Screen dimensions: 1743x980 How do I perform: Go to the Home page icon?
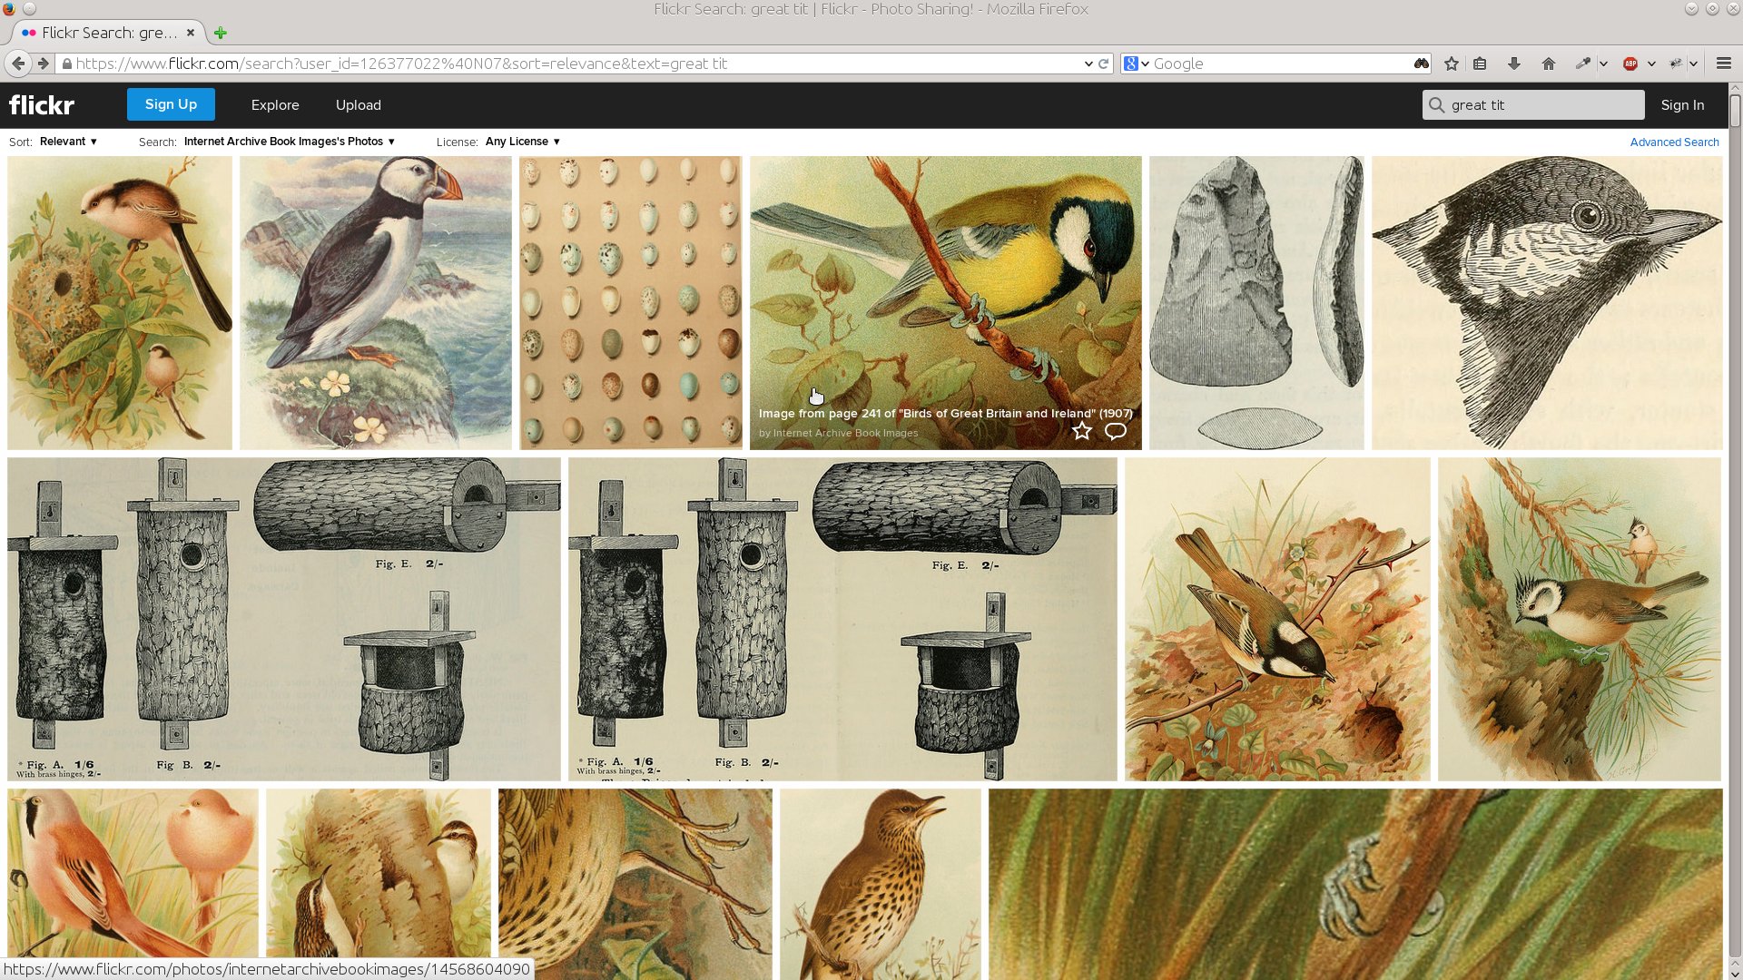pos(1549,64)
